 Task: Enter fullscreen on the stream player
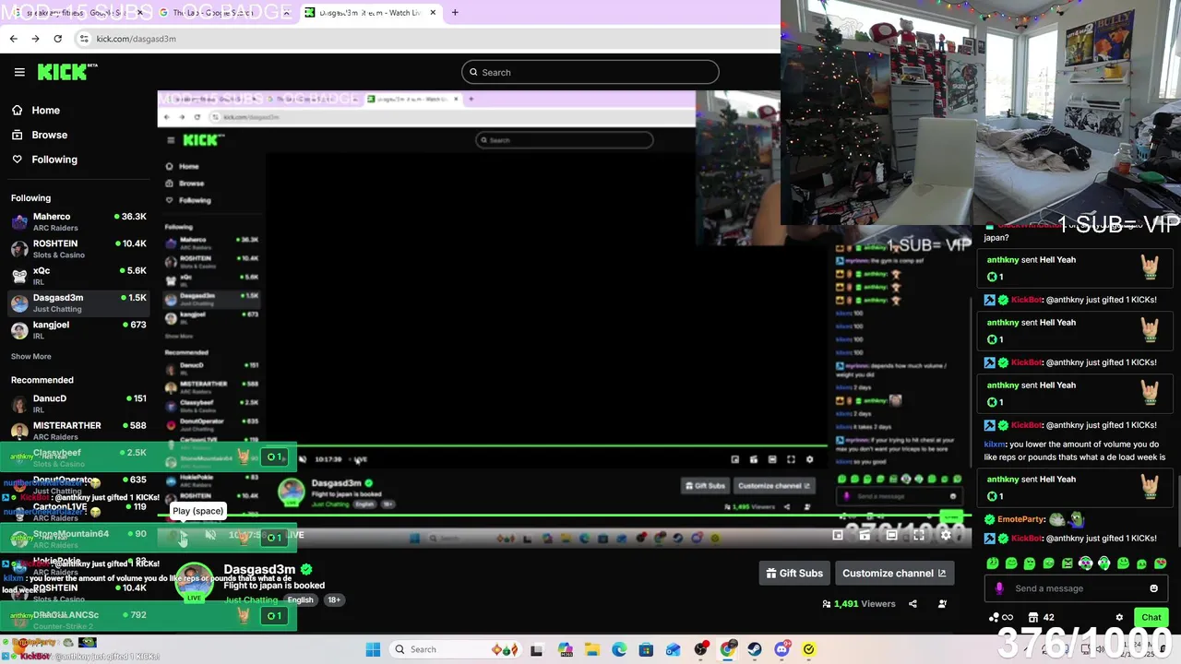919,535
